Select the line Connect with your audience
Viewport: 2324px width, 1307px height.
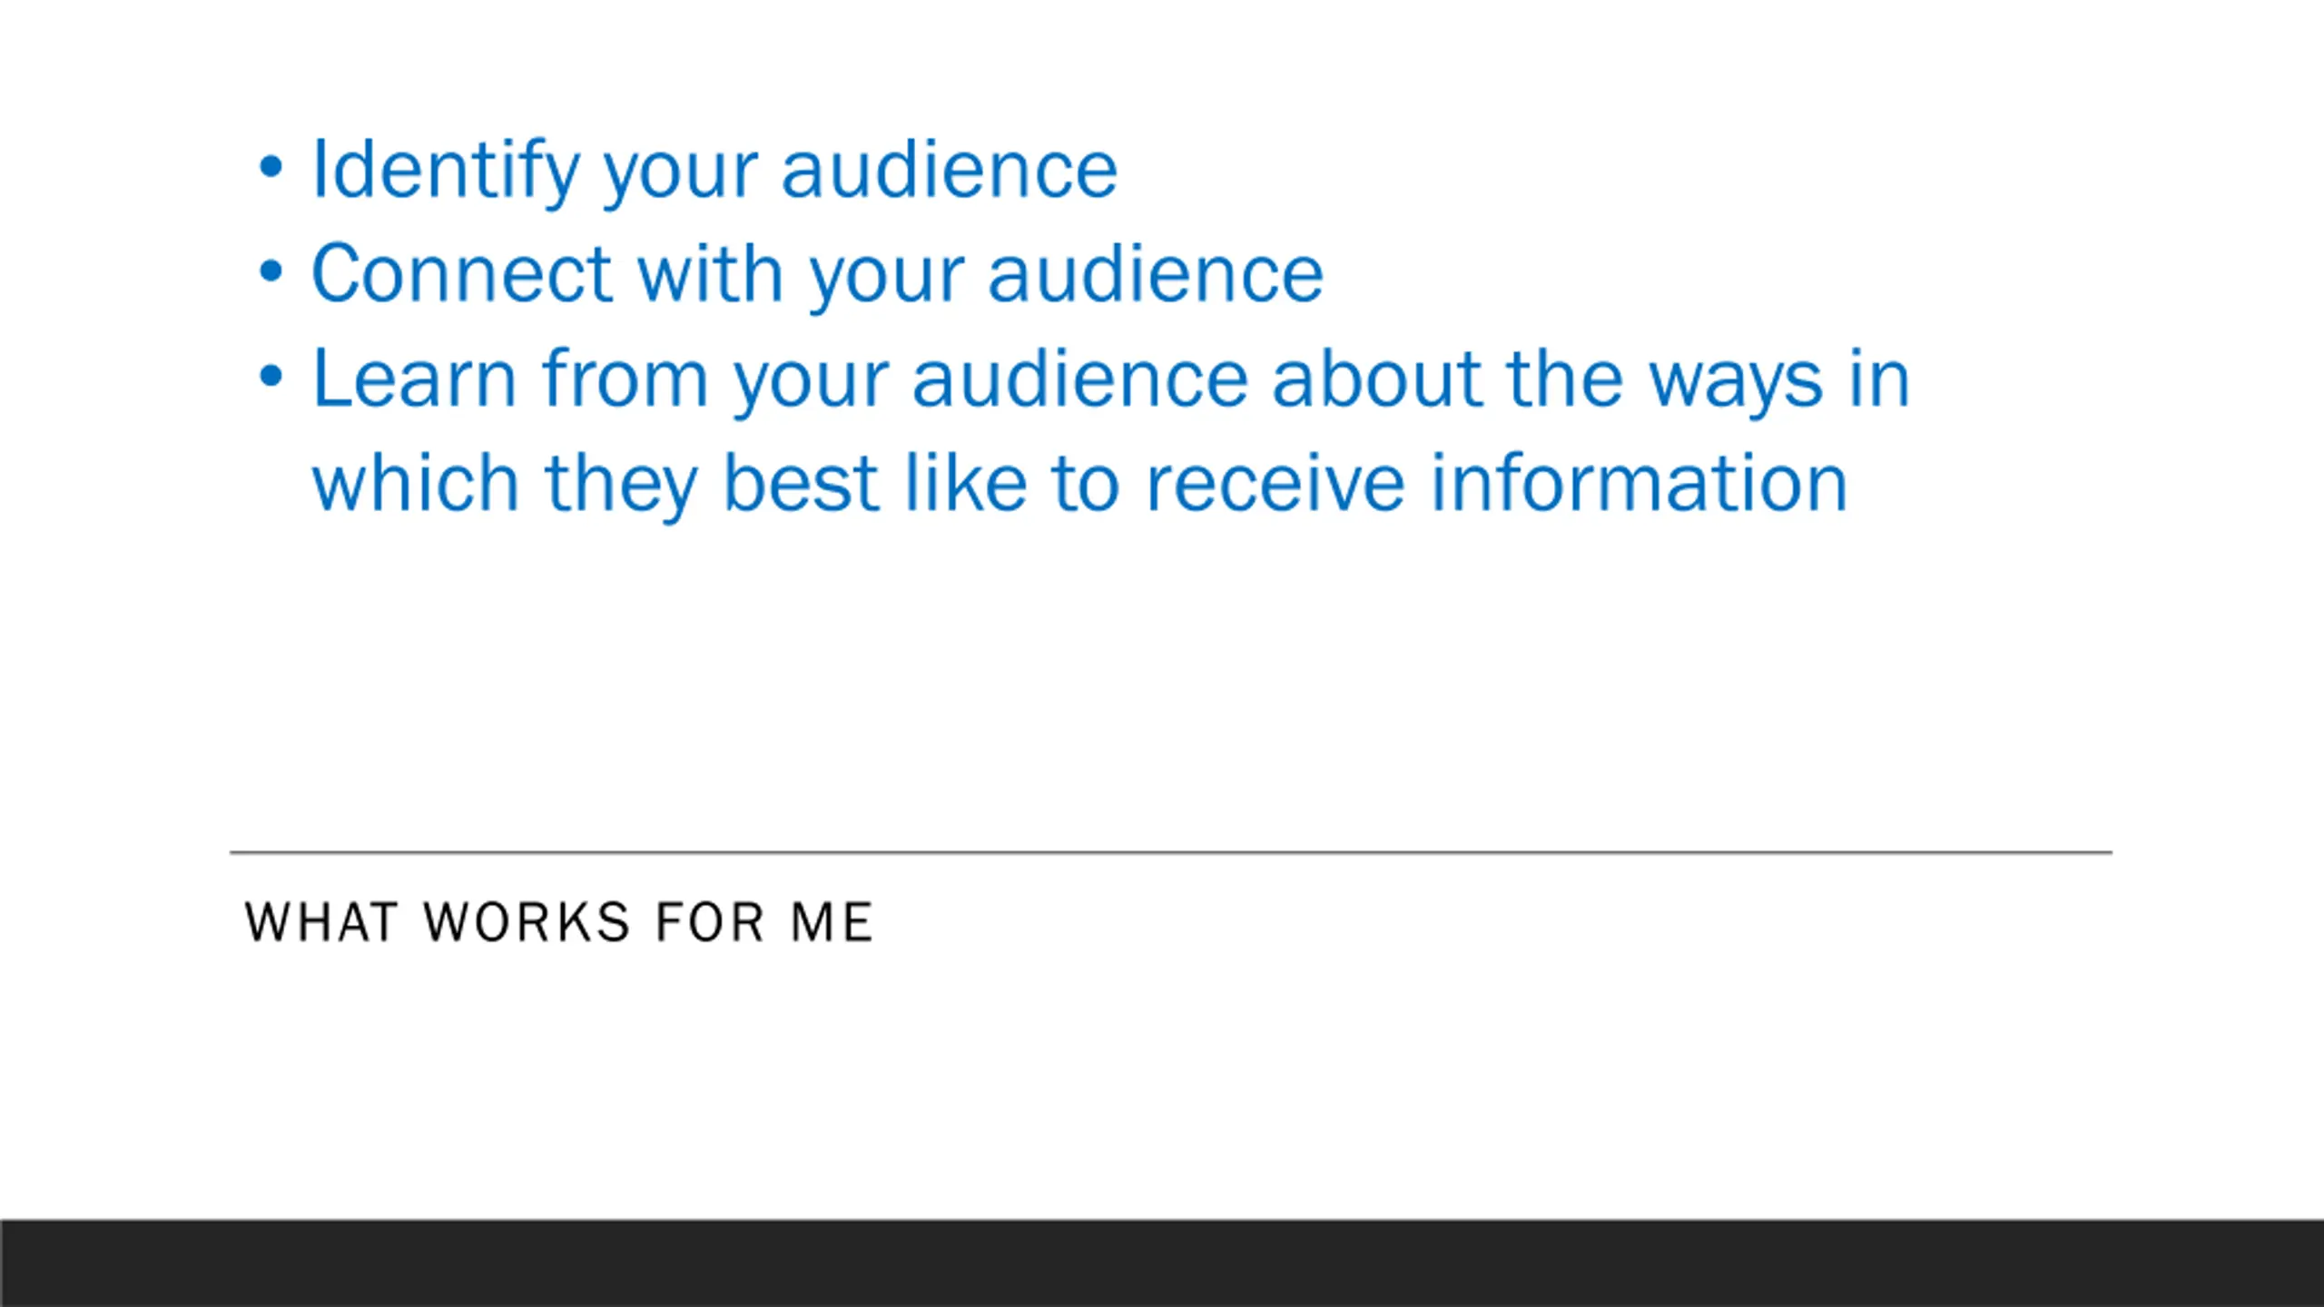pos(817,275)
